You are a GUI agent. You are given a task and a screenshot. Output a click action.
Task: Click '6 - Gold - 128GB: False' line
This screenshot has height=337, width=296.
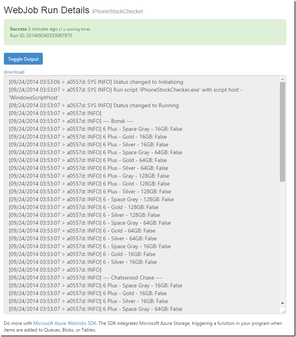coord(84,207)
